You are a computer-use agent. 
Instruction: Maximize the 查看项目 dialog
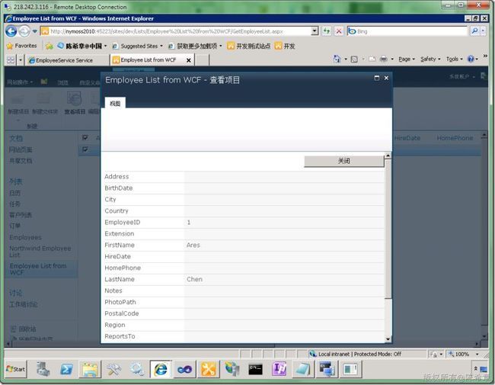(x=377, y=78)
